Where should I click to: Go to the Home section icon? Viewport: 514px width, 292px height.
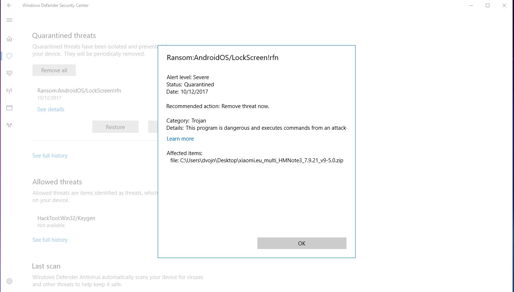click(9, 39)
